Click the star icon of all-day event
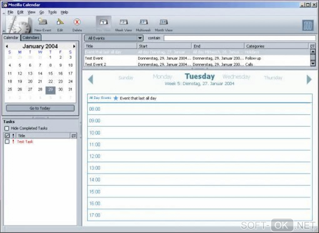Screen dimensions: 319x233 coord(115,98)
